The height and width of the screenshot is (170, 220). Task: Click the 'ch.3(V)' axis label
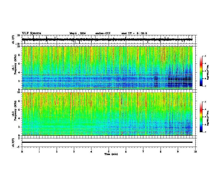point(13,142)
